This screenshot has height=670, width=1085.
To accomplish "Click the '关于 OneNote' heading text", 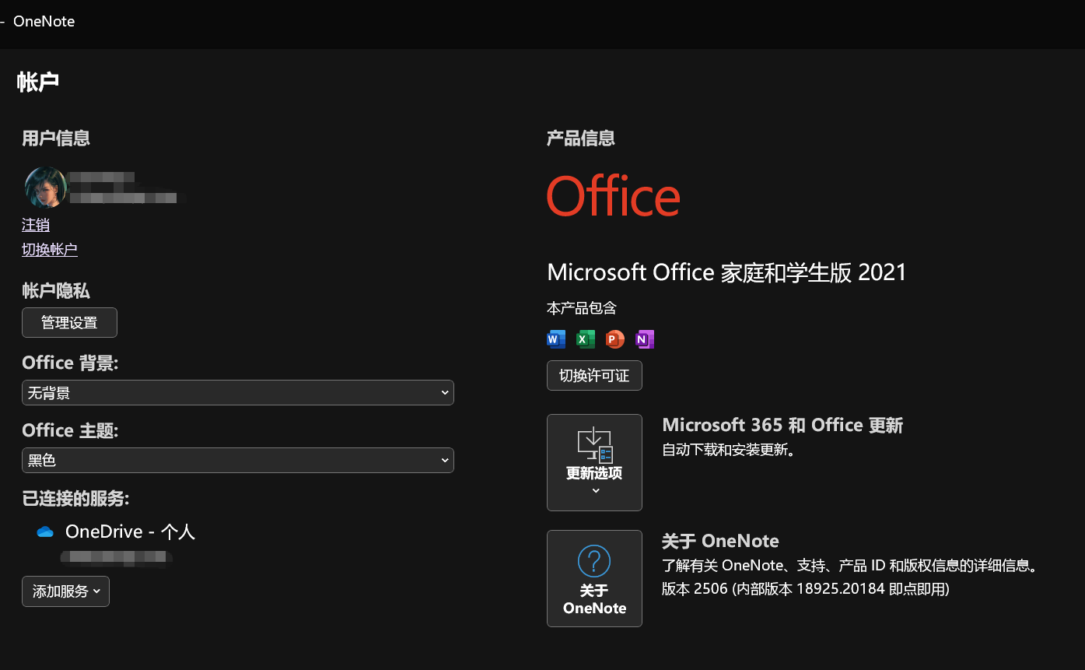I will (720, 541).
